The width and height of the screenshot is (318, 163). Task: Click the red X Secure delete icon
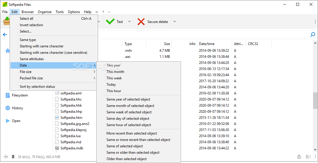141,22
